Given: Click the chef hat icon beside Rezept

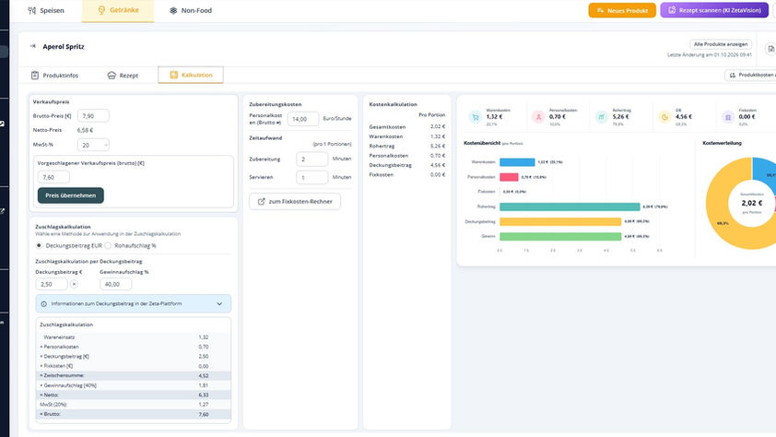Looking at the screenshot, I should pos(112,76).
